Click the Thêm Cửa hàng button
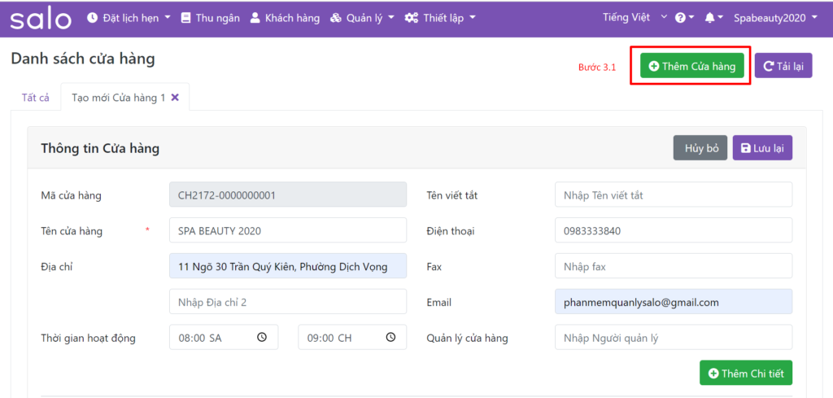The height and width of the screenshot is (398, 833). 691,66
